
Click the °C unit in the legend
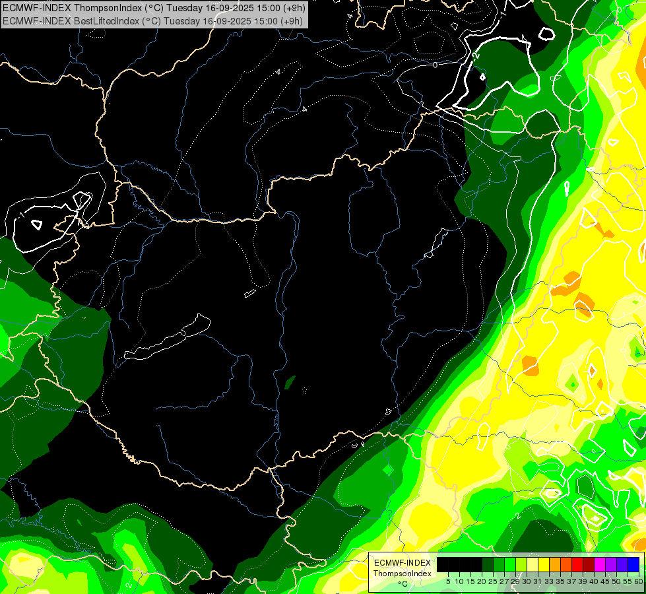click(403, 584)
